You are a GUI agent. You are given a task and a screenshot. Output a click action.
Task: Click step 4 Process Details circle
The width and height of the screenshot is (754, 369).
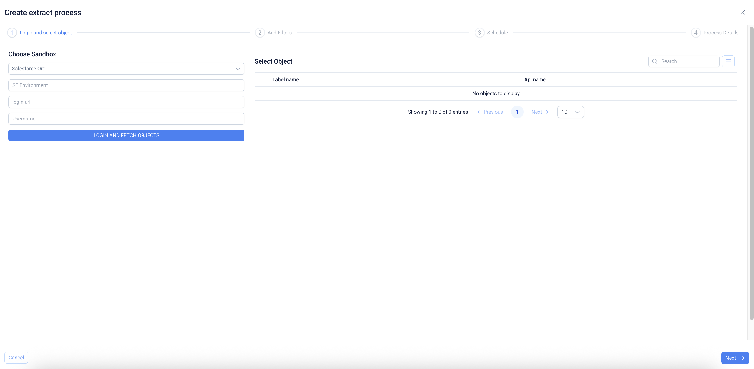[695, 33]
